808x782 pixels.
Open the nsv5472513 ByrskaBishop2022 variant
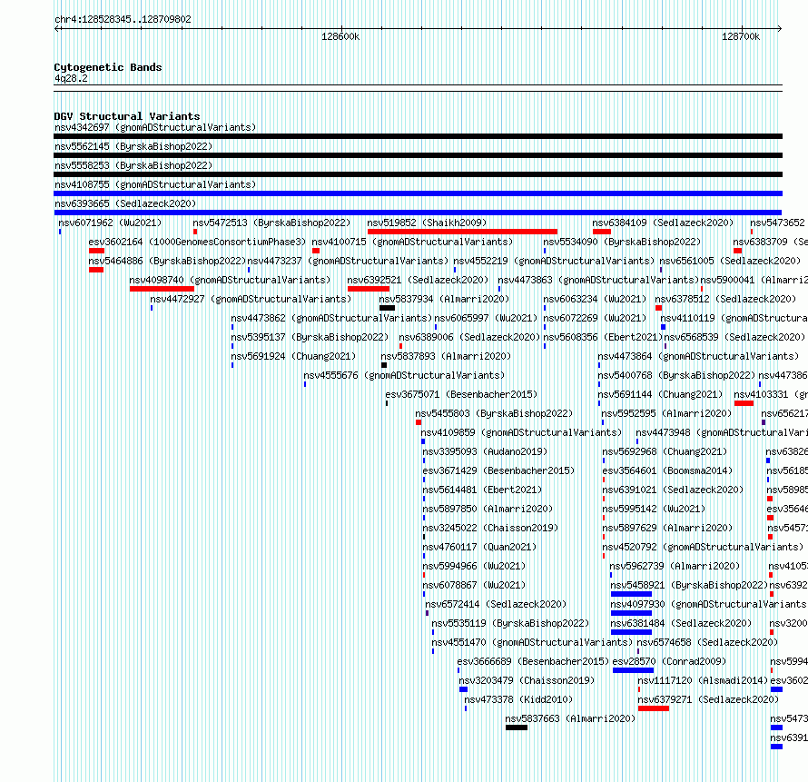click(x=271, y=223)
